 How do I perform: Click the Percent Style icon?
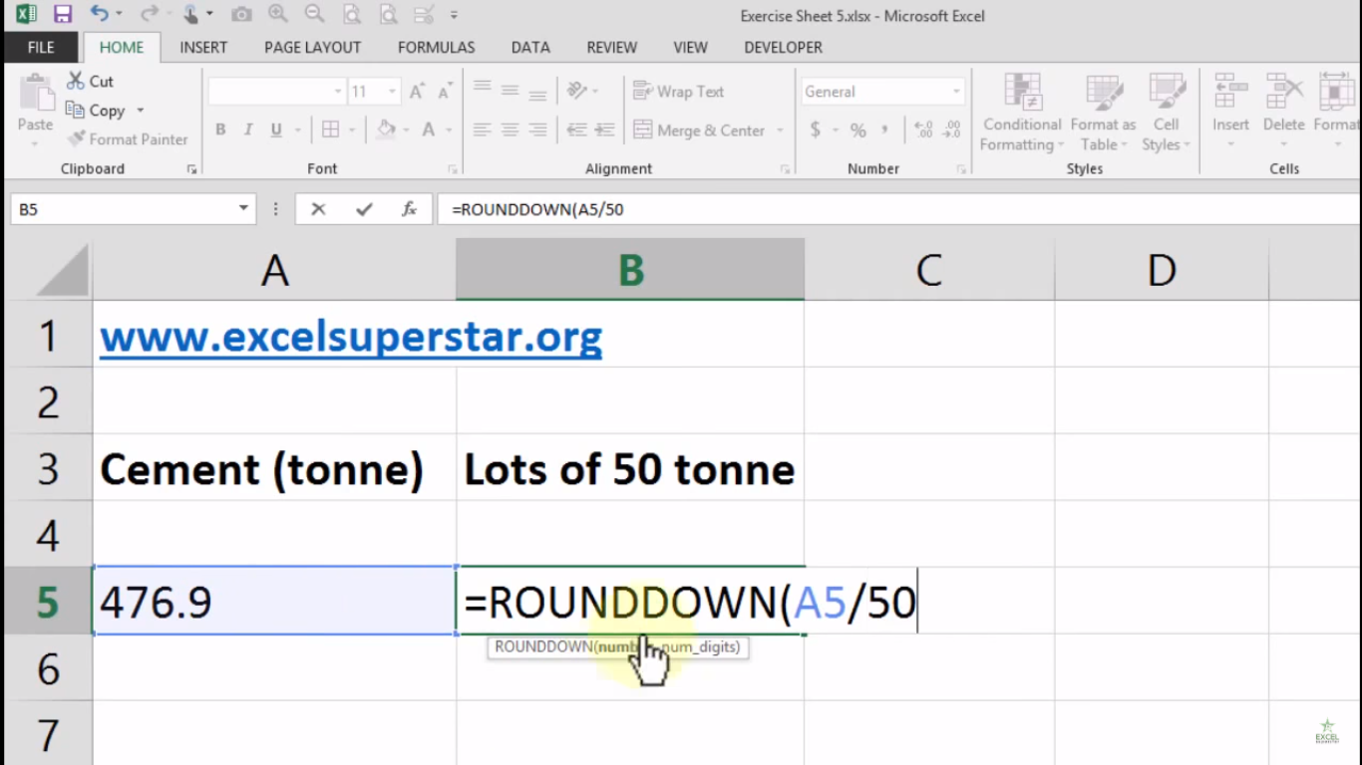[857, 129]
